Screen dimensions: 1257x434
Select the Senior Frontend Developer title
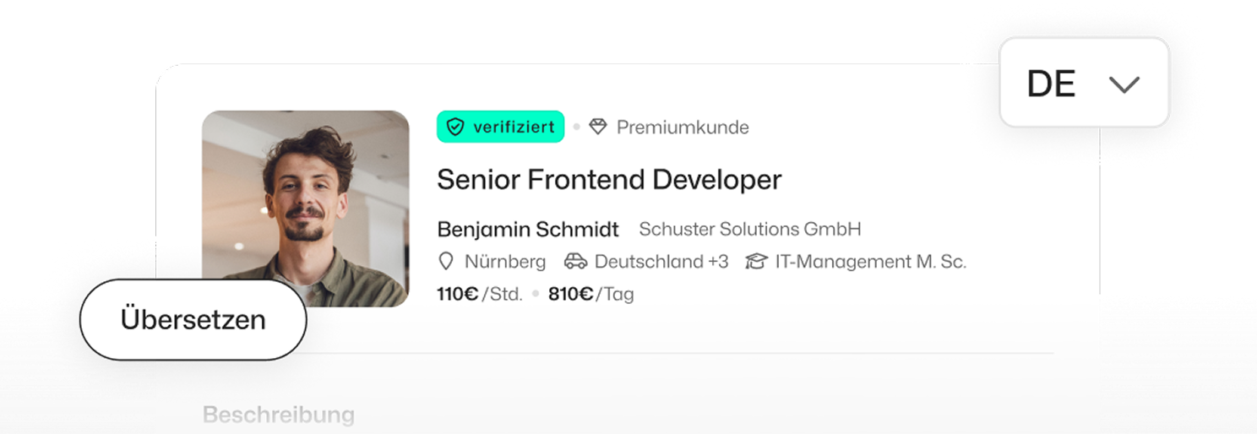609,179
